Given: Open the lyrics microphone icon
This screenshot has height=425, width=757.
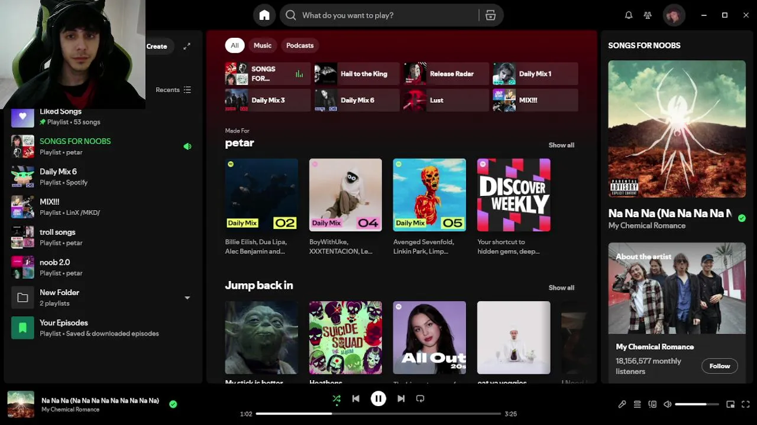Looking at the screenshot, I should coord(622,404).
